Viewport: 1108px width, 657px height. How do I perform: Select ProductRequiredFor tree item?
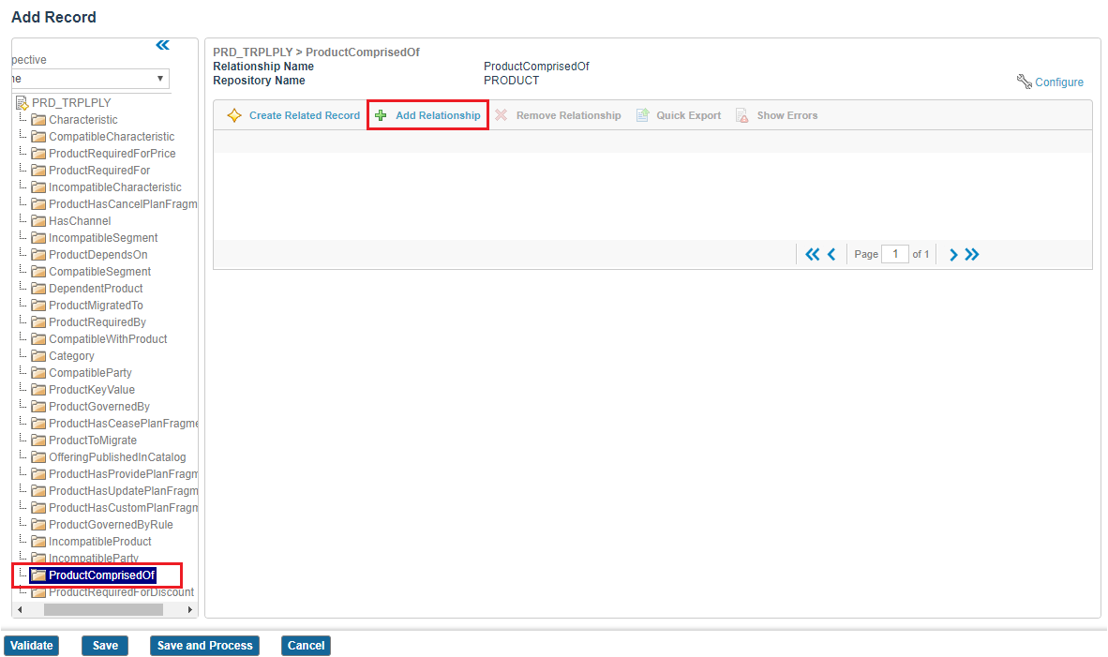pos(99,171)
